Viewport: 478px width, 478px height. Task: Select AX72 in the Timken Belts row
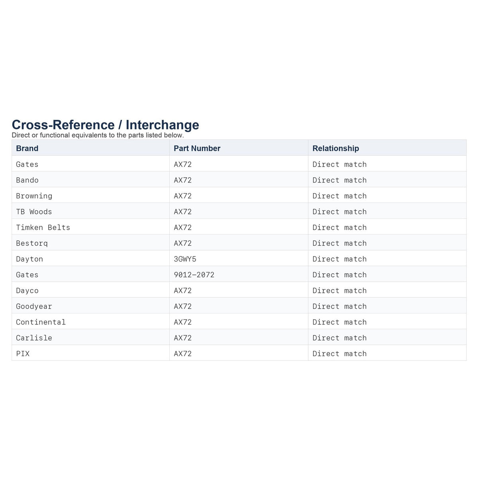click(183, 227)
